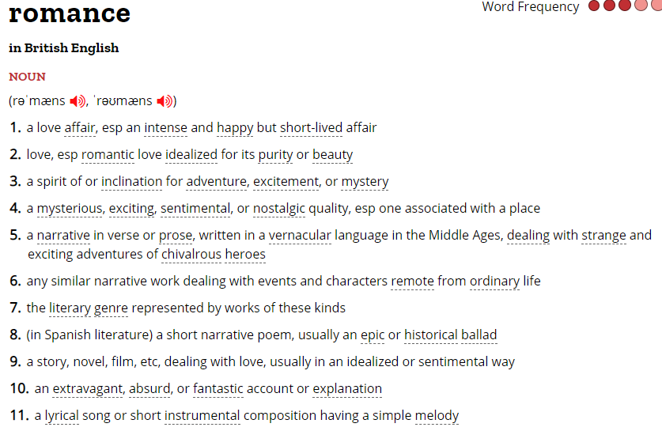This screenshot has height=431, width=662.
Task: Click the 'Word Frequency' label
Action: pos(530,6)
